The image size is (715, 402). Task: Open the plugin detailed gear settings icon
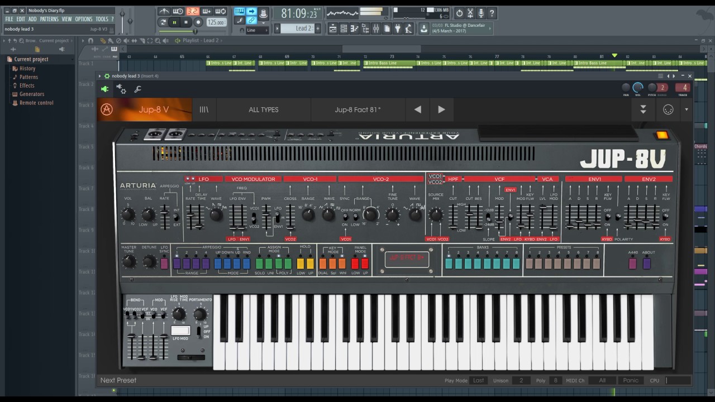tap(121, 89)
